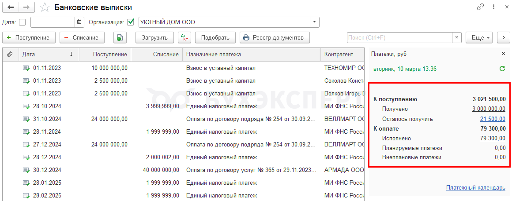Viewport: 512px width, 201px height.
Task: Open the Платежный календарь link
Action: click(476, 188)
